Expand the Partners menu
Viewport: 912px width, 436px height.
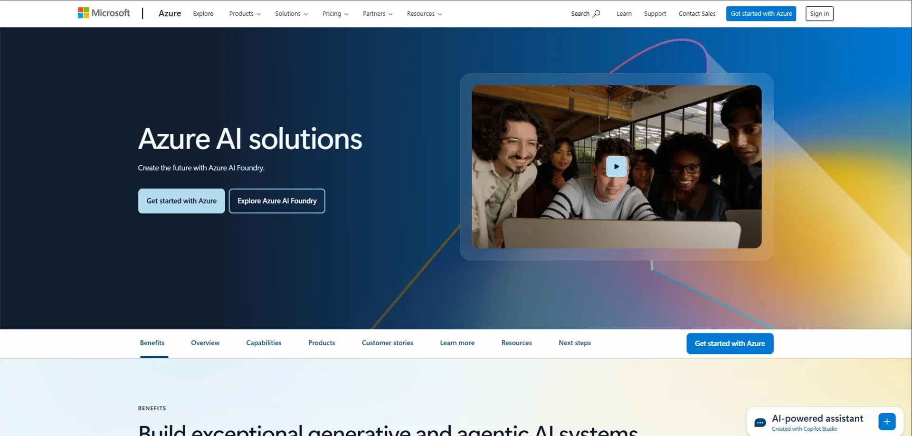[x=378, y=14]
